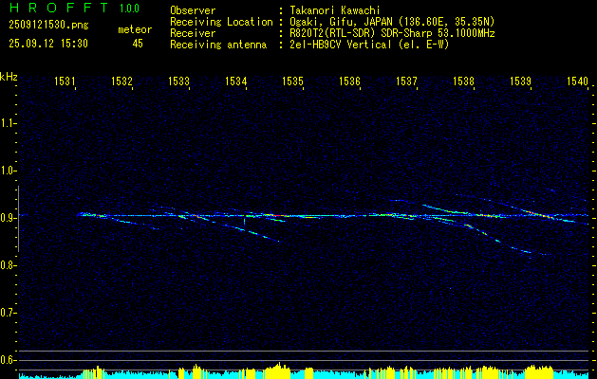Click the HROFFT title text
The width and height of the screenshot is (597, 379).
point(58,8)
